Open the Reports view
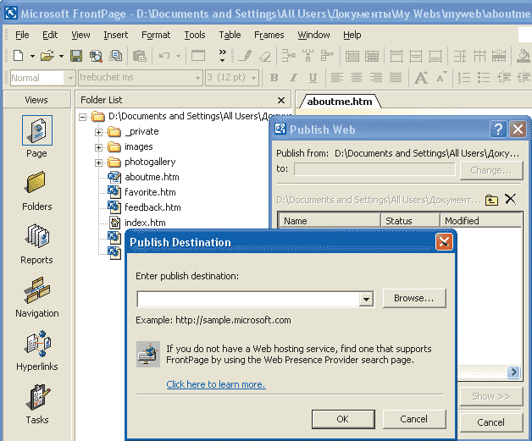Image resolution: width=532 pixels, height=441 pixels. click(37, 244)
